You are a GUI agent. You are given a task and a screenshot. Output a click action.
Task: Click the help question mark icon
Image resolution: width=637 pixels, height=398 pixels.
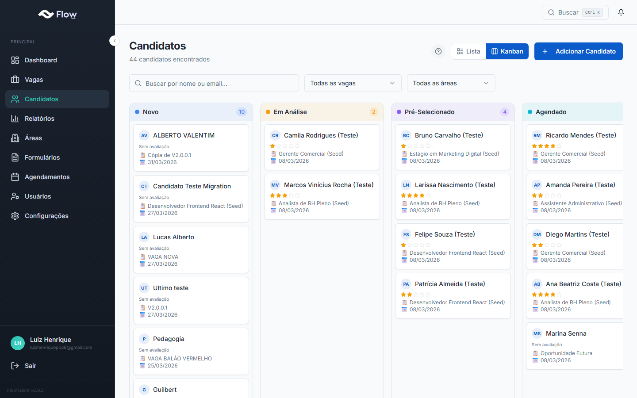pos(438,51)
